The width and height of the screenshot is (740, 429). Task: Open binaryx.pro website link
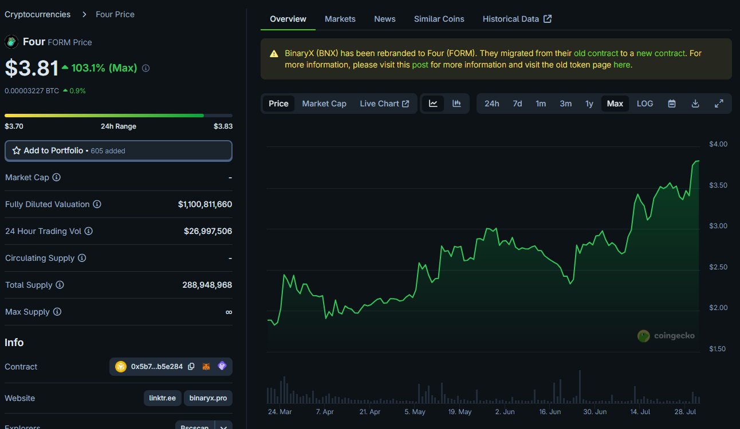point(208,398)
